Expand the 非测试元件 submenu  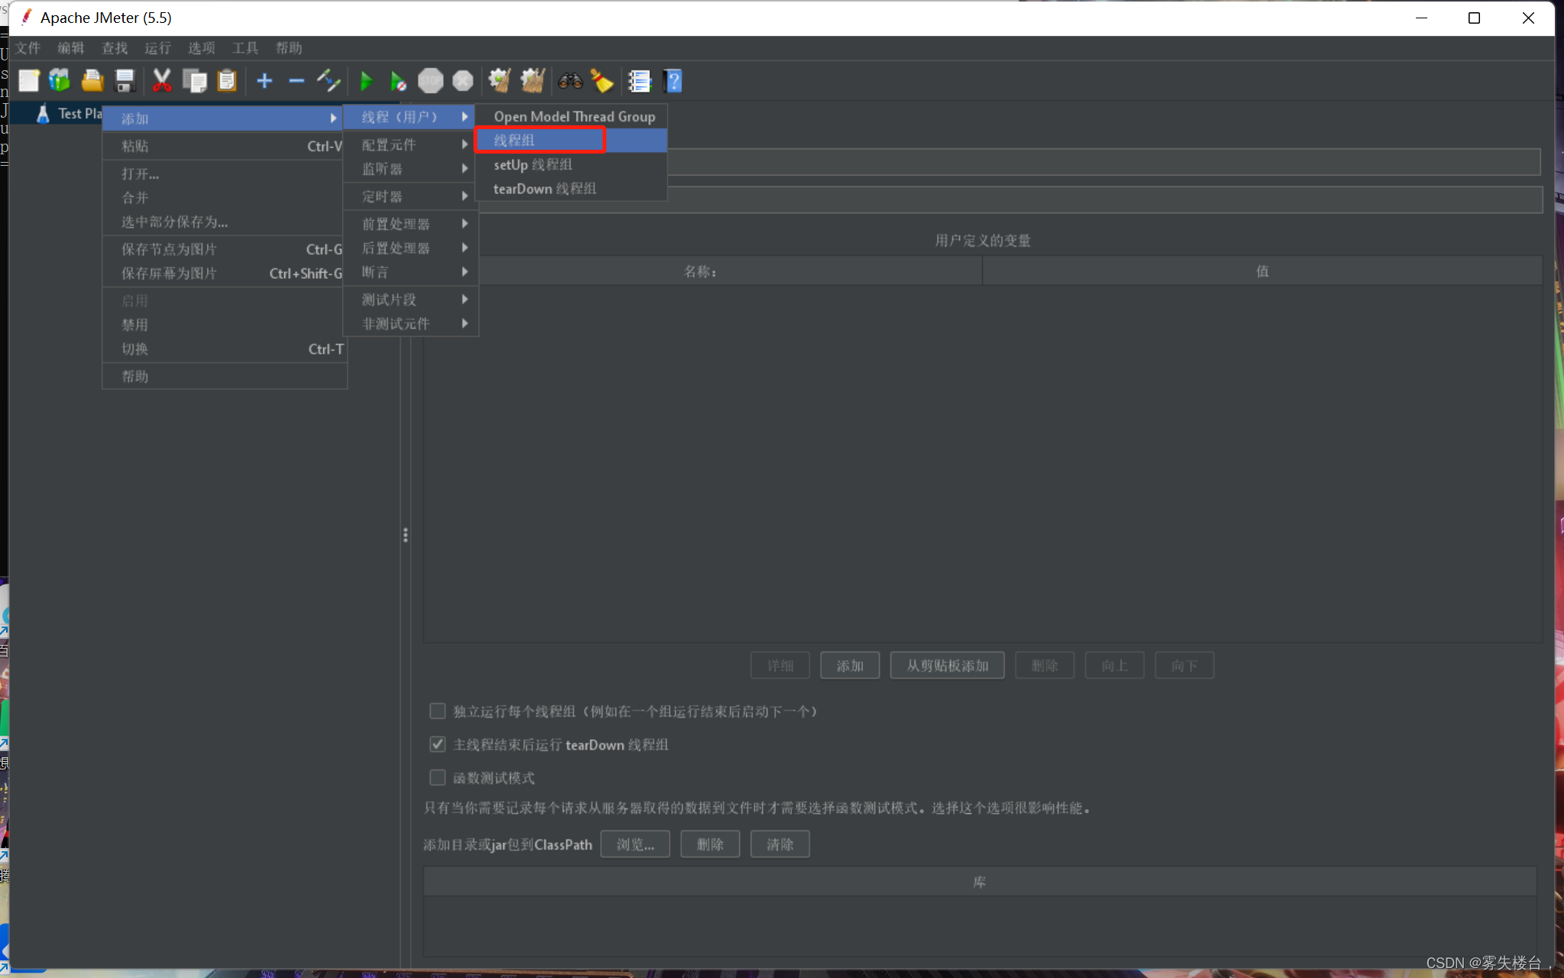tap(410, 324)
